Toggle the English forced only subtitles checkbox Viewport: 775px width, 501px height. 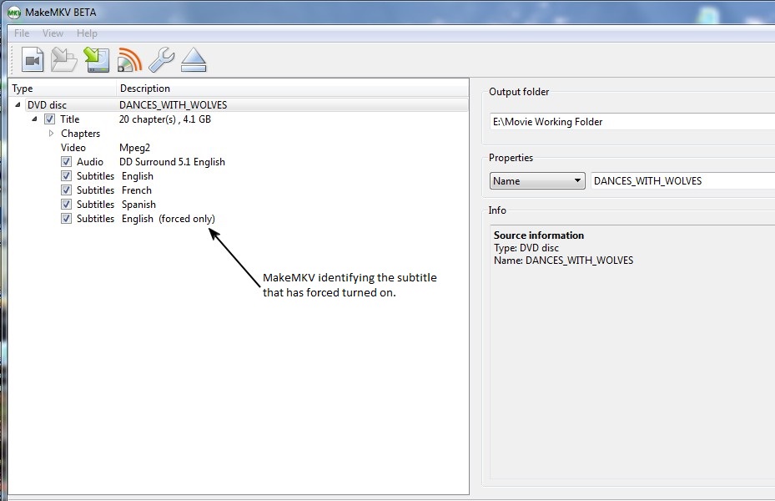point(66,219)
